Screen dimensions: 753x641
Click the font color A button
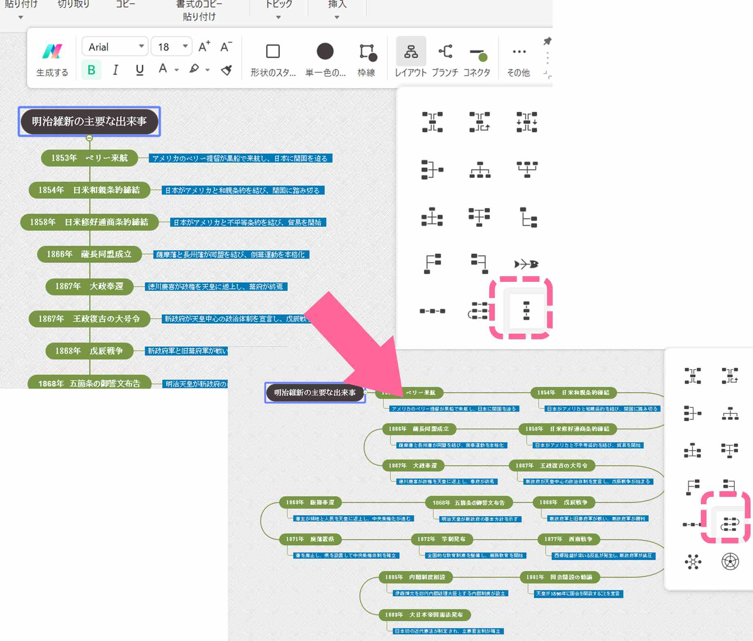(x=163, y=69)
